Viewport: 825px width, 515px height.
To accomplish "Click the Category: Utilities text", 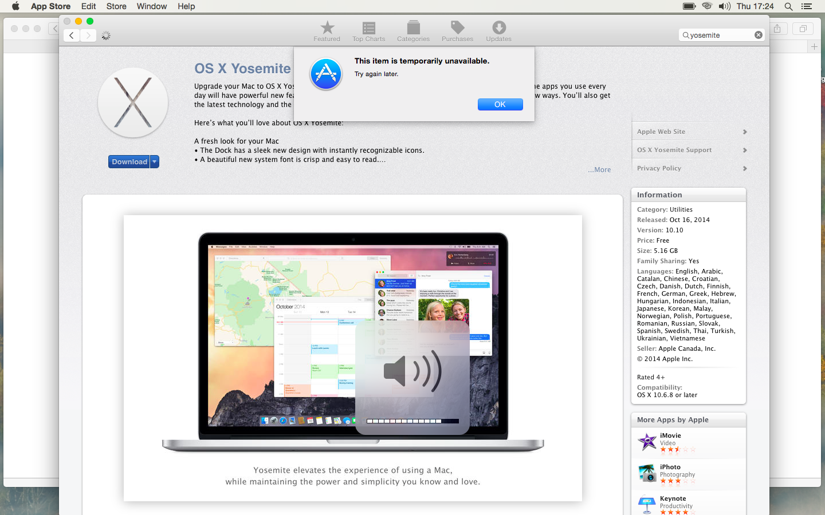I will 665,209.
